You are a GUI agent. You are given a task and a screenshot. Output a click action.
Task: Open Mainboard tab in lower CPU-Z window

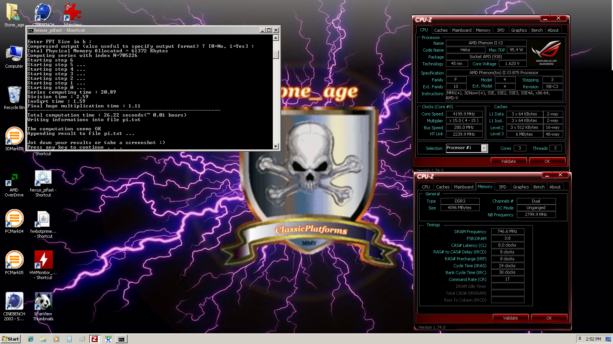[464, 187]
